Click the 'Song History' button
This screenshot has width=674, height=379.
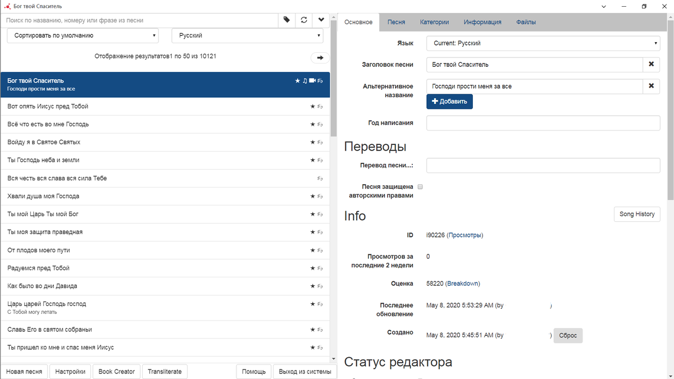coord(637,214)
